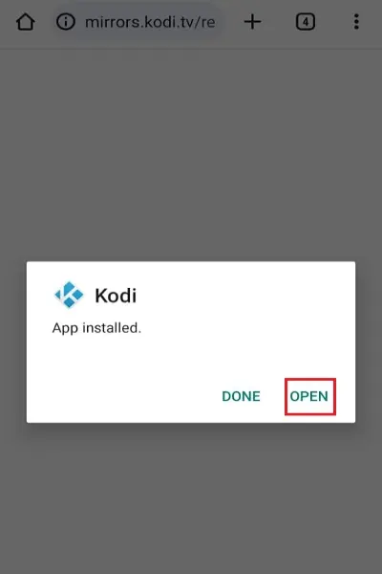382x574 pixels.
Task: Open the tab switcher showing 4 tabs
Action: tap(306, 22)
